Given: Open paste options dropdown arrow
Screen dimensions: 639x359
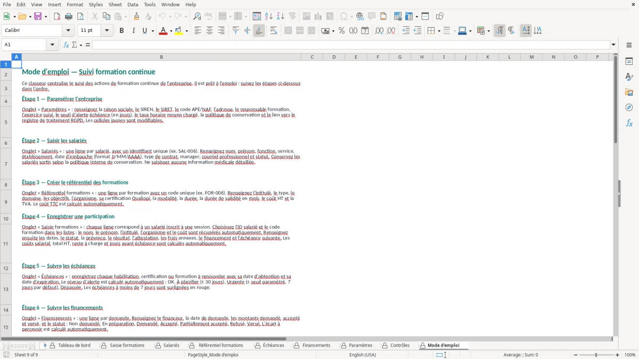Looking at the screenshot, I should point(125,16).
